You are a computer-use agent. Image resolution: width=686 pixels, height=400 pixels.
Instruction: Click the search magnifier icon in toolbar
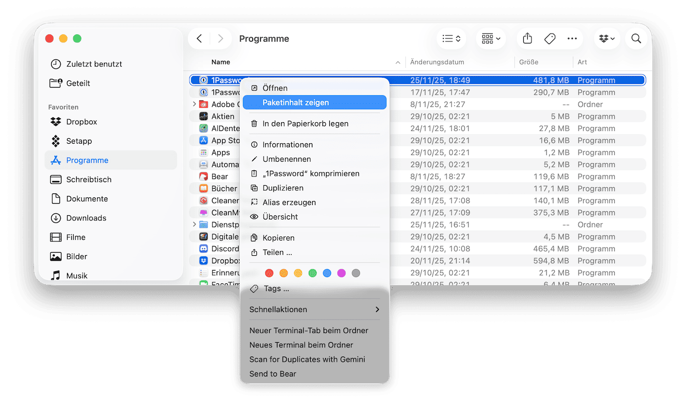636,39
